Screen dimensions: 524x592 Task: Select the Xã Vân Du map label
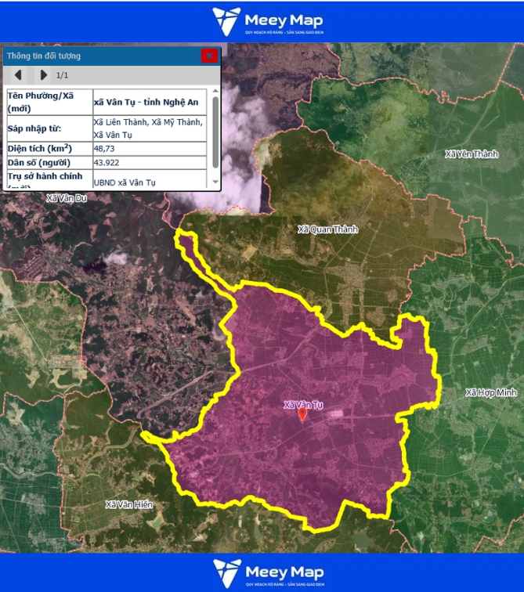[67, 198]
